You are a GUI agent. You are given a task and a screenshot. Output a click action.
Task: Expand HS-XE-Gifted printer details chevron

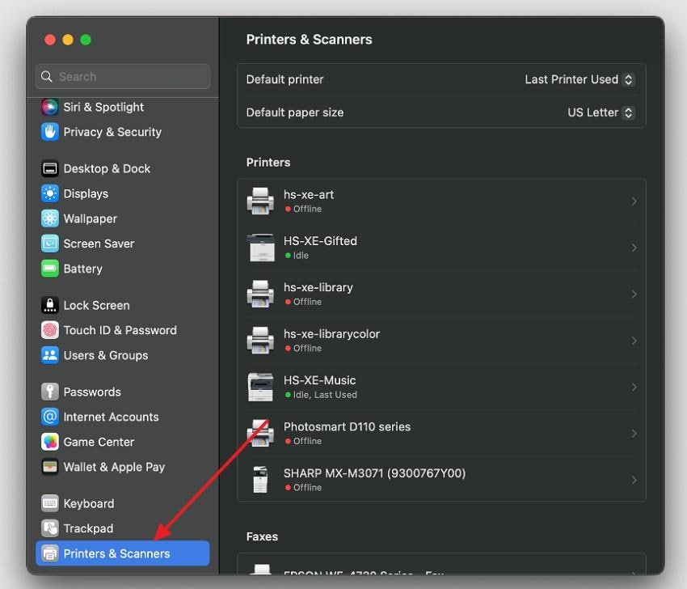point(634,248)
